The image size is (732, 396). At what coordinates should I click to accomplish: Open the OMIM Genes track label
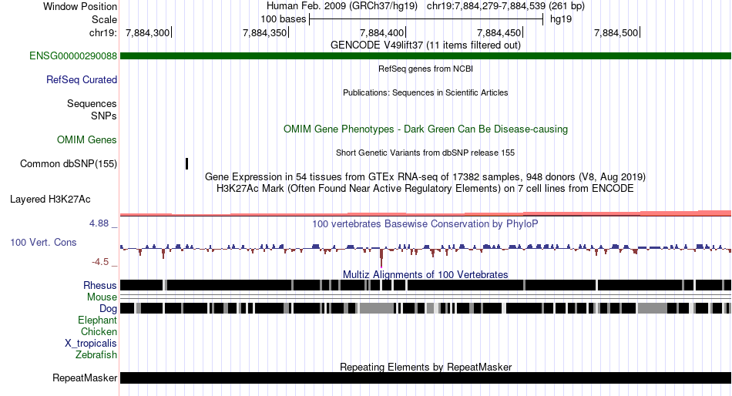point(87,139)
